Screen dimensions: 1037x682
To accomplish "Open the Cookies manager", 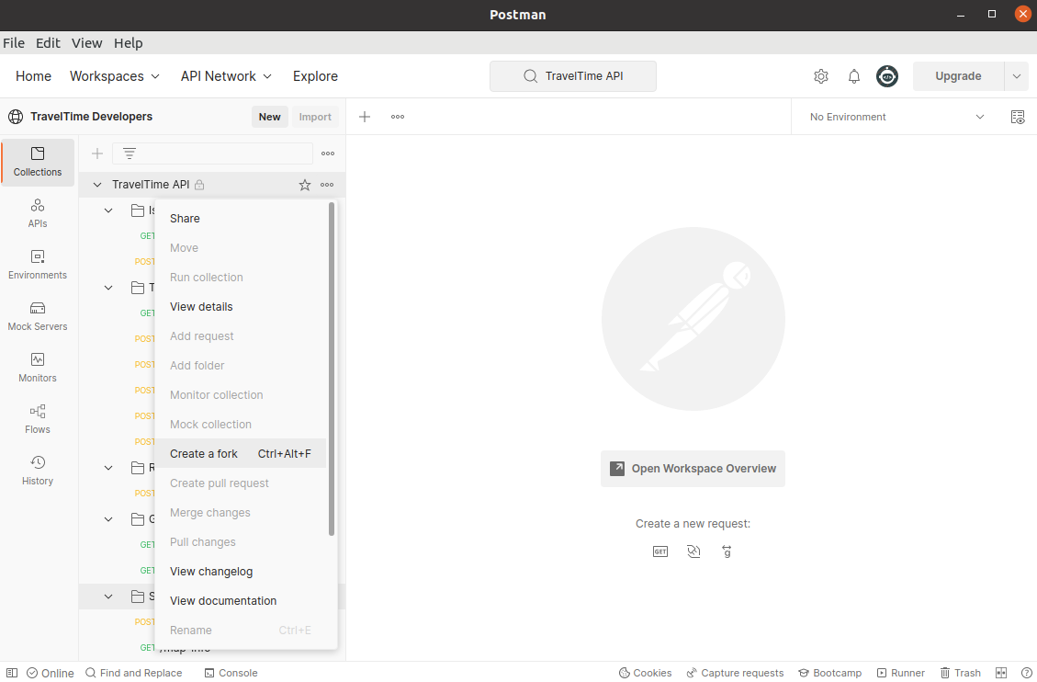I will [645, 672].
